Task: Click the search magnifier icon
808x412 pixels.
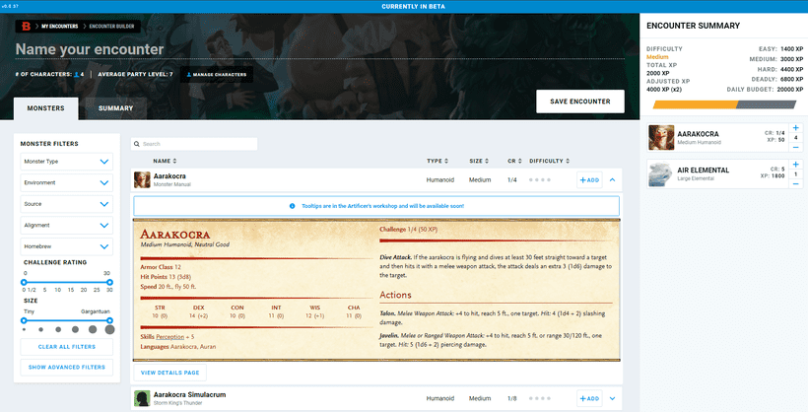Action: (x=137, y=144)
